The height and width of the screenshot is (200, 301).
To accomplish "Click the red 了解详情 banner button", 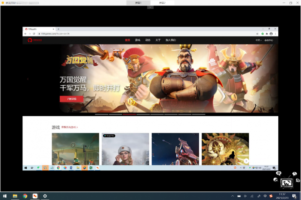I will (71, 99).
